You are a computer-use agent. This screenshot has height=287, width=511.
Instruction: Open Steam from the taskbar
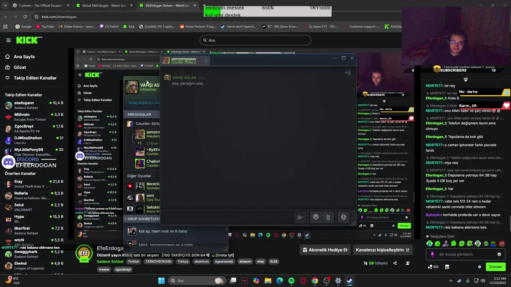pos(350,281)
